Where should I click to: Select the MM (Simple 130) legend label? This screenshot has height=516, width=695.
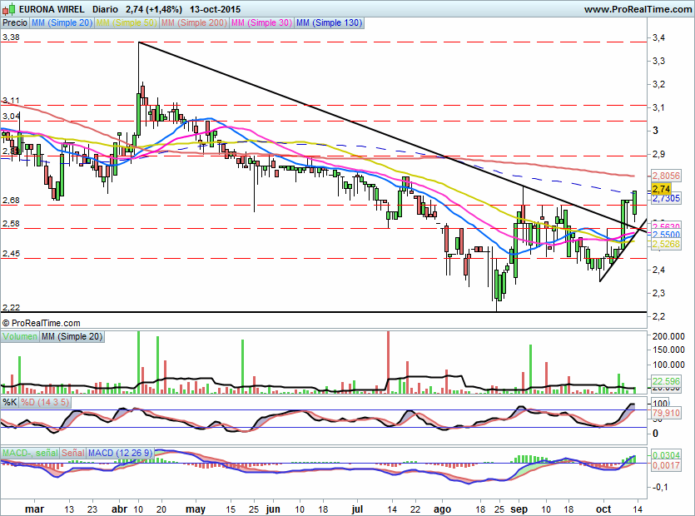pyautogui.click(x=329, y=22)
